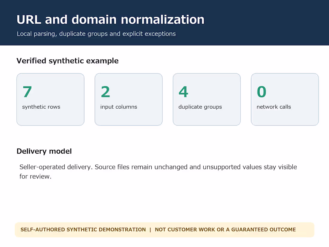Click the 'synthetic rows' label
The height and width of the screenshot is (247, 329).
[x=41, y=107]
